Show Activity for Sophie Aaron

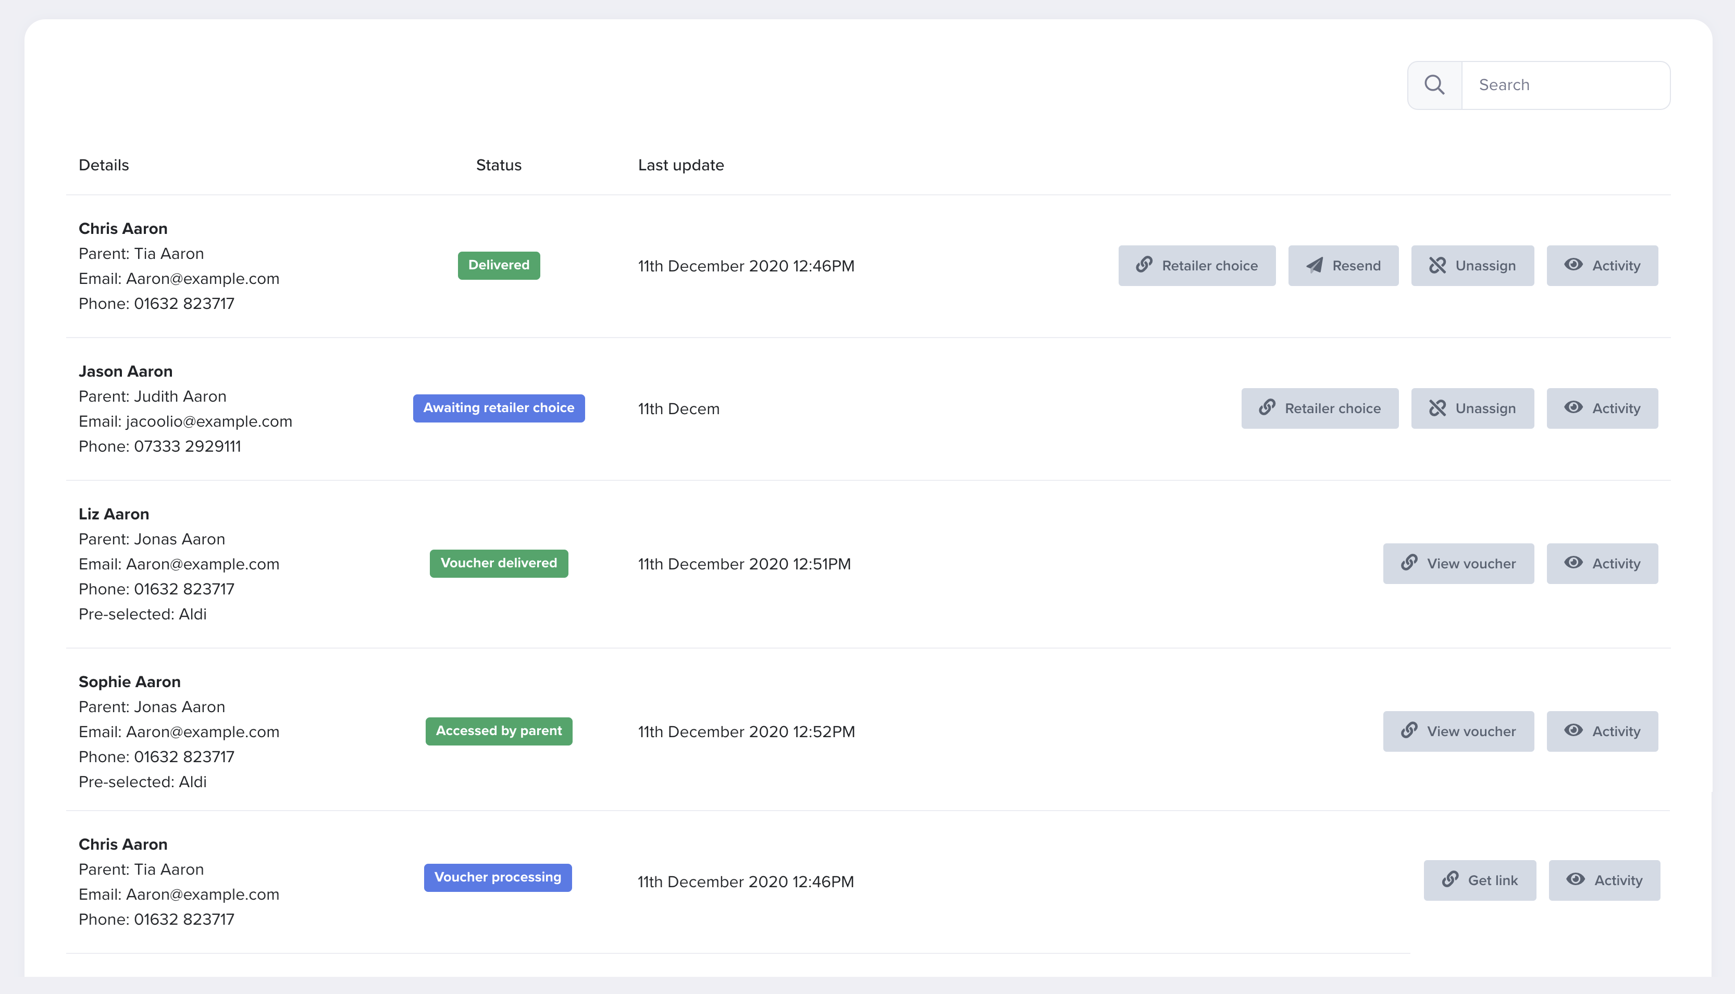pos(1602,731)
